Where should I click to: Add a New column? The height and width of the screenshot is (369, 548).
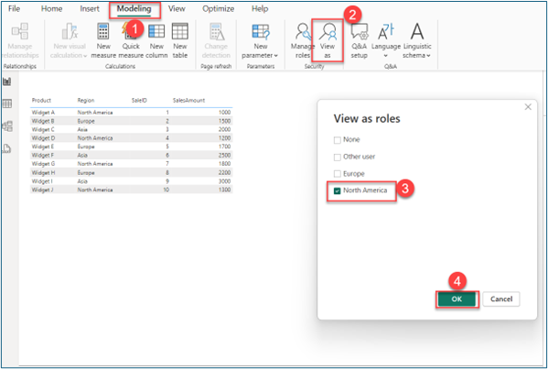(156, 40)
